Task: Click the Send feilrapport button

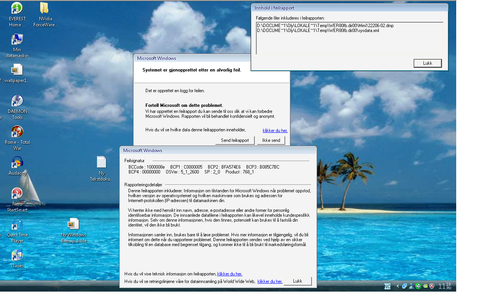Action: point(235,140)
